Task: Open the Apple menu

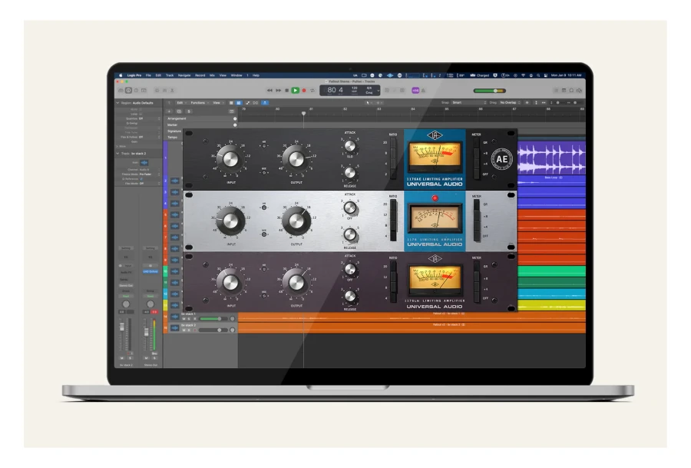Action: (x=121, y=75)
